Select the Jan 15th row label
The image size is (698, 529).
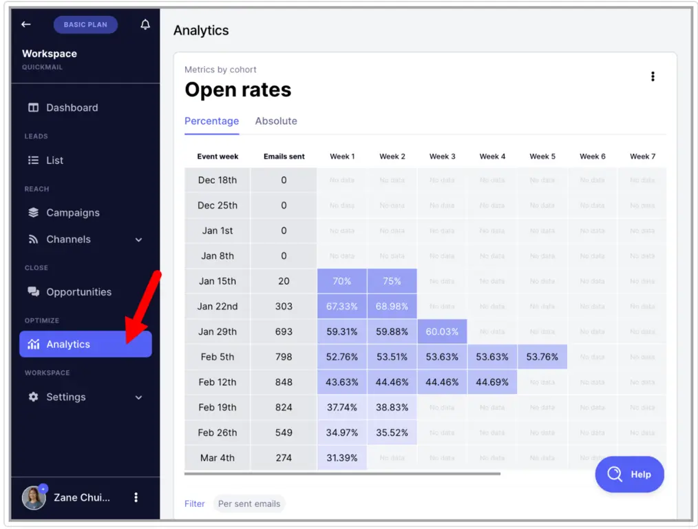(x=218, y=281)
